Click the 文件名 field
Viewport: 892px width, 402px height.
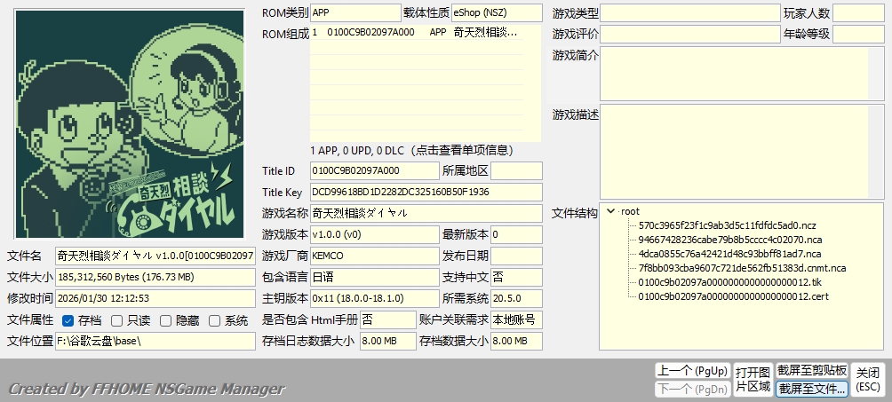155,256
